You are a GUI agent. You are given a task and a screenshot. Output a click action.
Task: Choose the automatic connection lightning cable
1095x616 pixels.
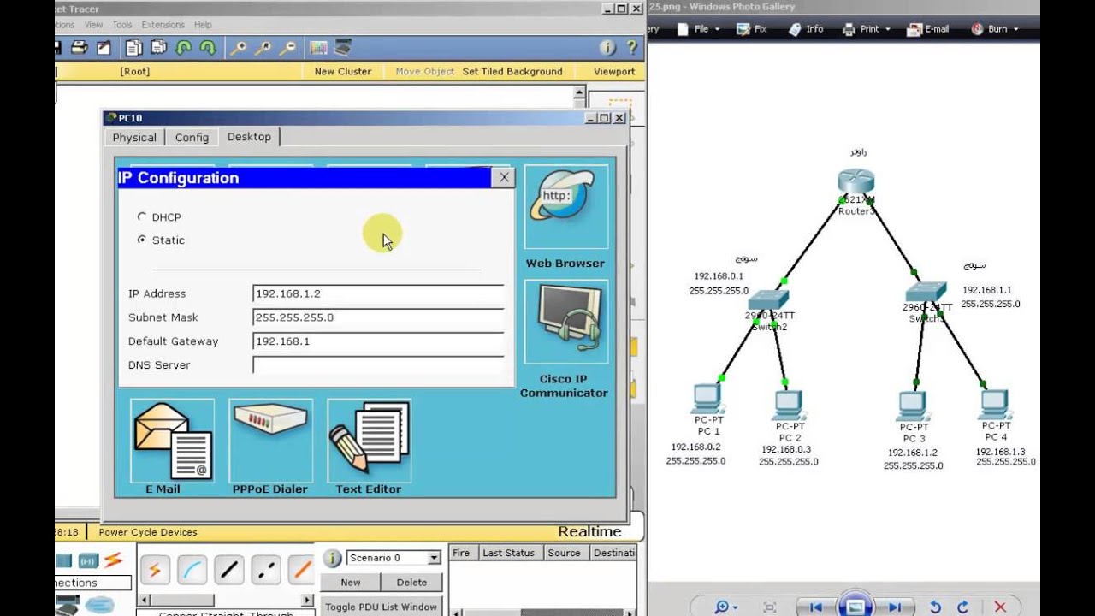coord(155,569)
